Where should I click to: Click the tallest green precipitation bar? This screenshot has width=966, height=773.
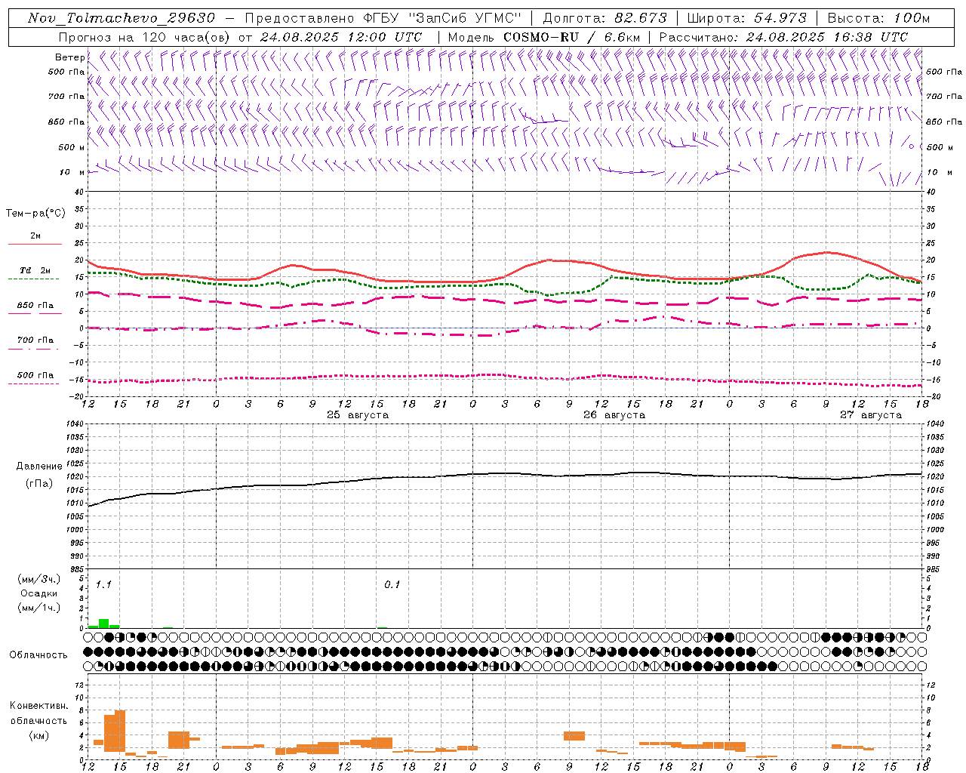[104, 624]
